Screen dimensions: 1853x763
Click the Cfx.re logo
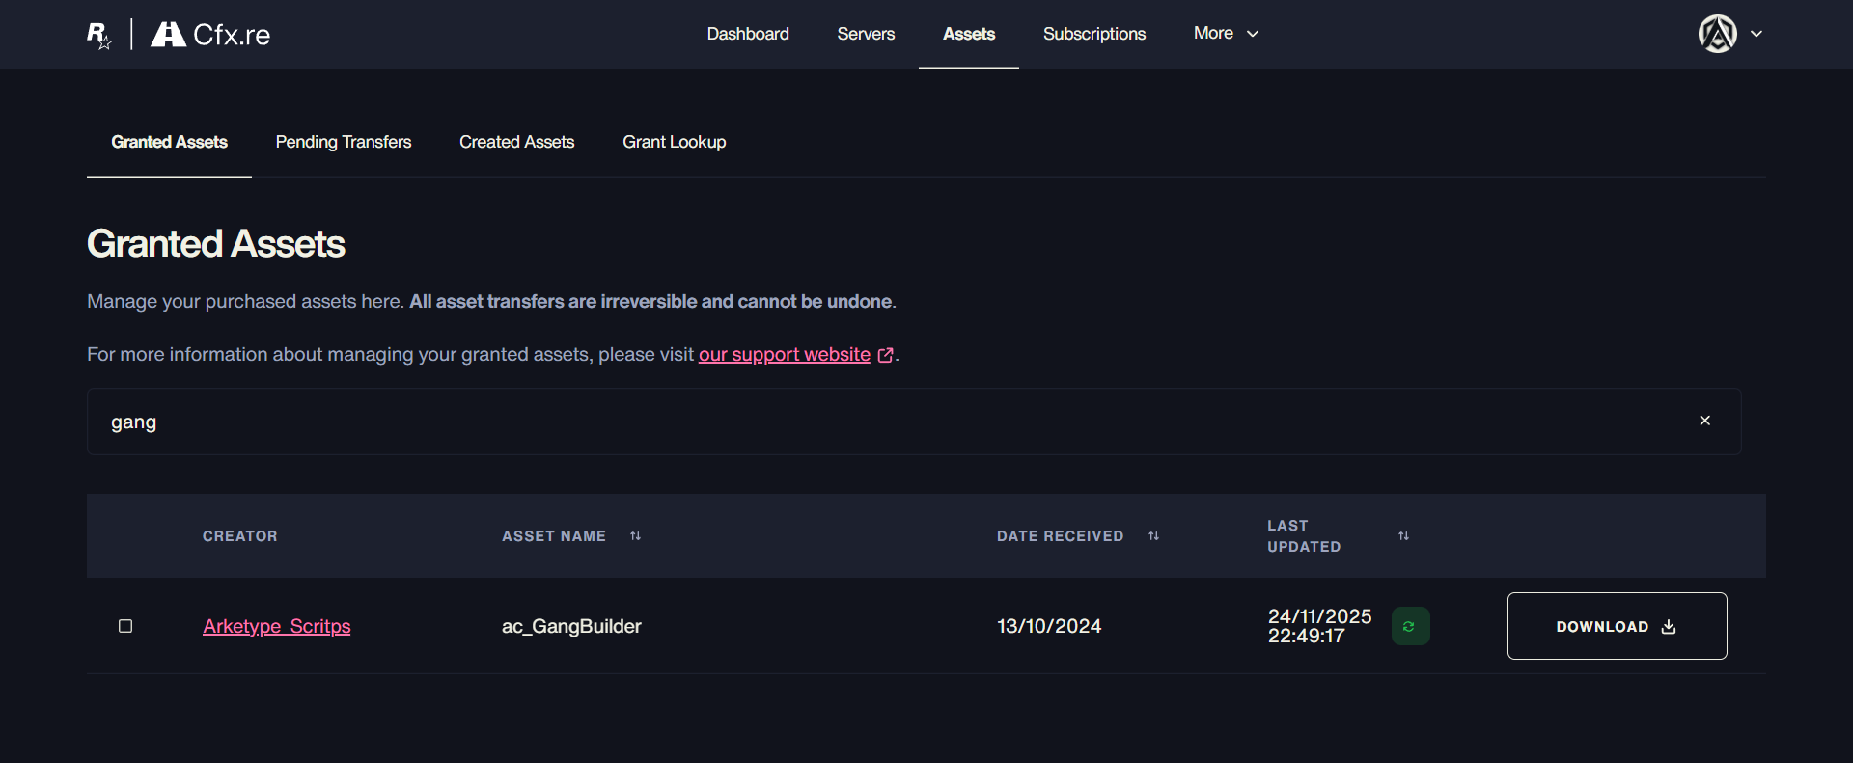pos(211,35)
